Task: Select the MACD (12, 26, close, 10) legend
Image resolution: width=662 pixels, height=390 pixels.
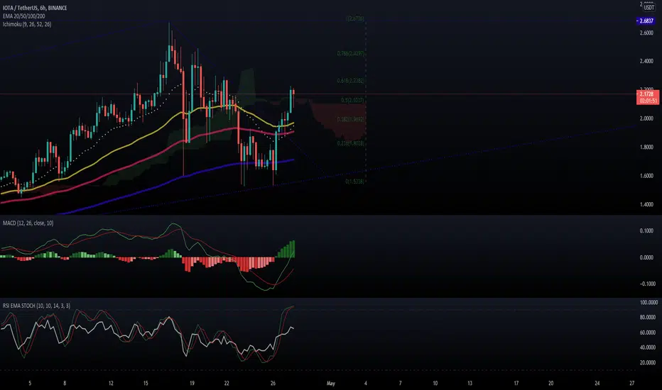Action: (28, 223)
